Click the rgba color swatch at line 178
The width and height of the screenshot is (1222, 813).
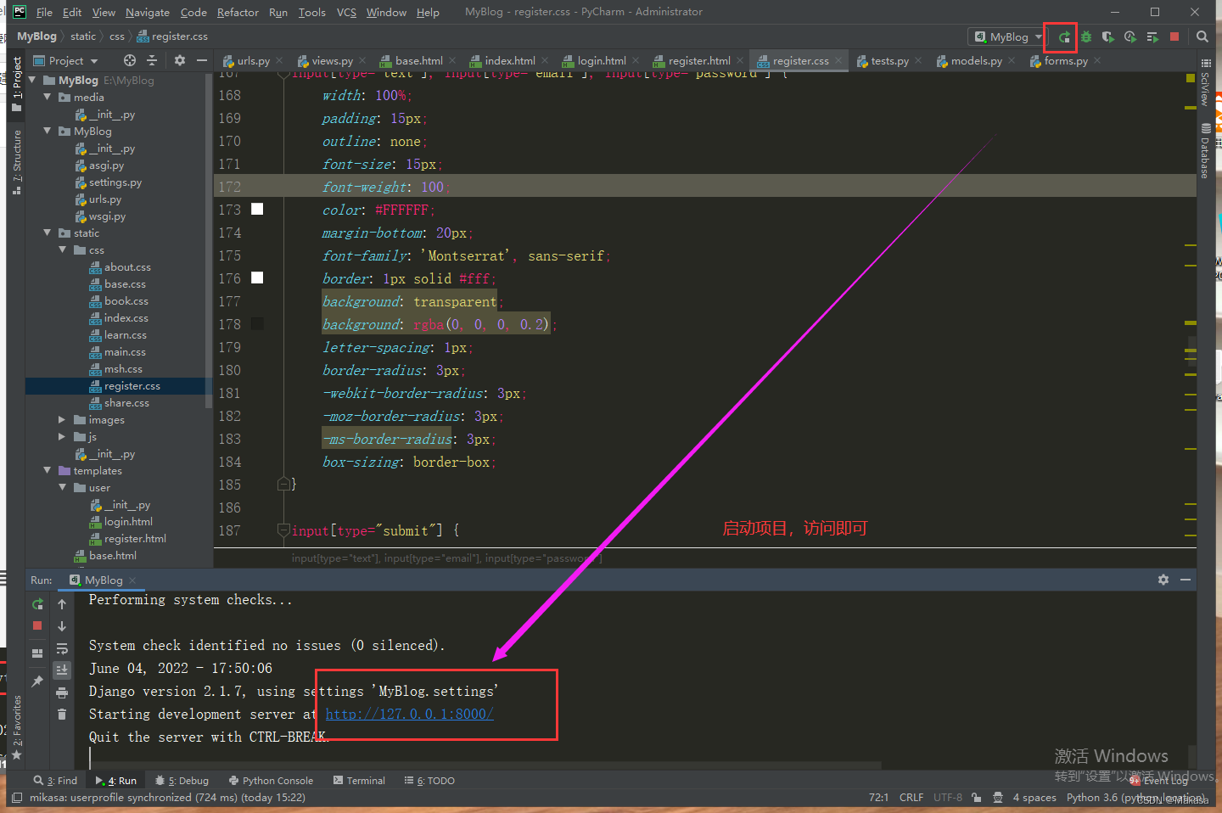tap(257, 323)
